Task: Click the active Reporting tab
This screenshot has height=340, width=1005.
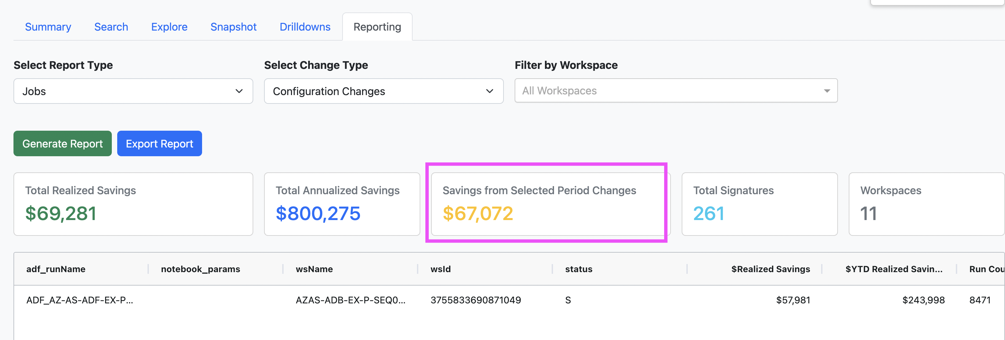Action: (377, 27)
